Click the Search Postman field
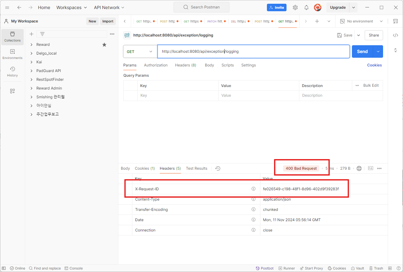The height and width of the screenshot is (272, 403). tap(201, 7)
